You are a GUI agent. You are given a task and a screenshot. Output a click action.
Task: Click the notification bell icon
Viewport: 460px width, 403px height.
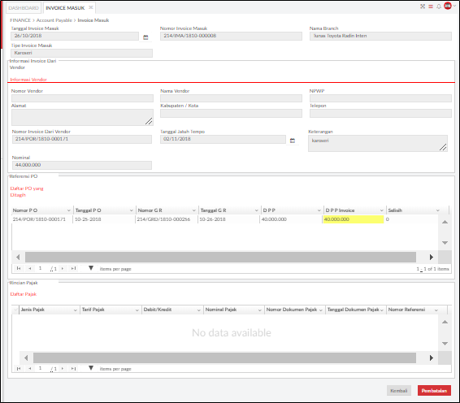[x=439, y=6]
